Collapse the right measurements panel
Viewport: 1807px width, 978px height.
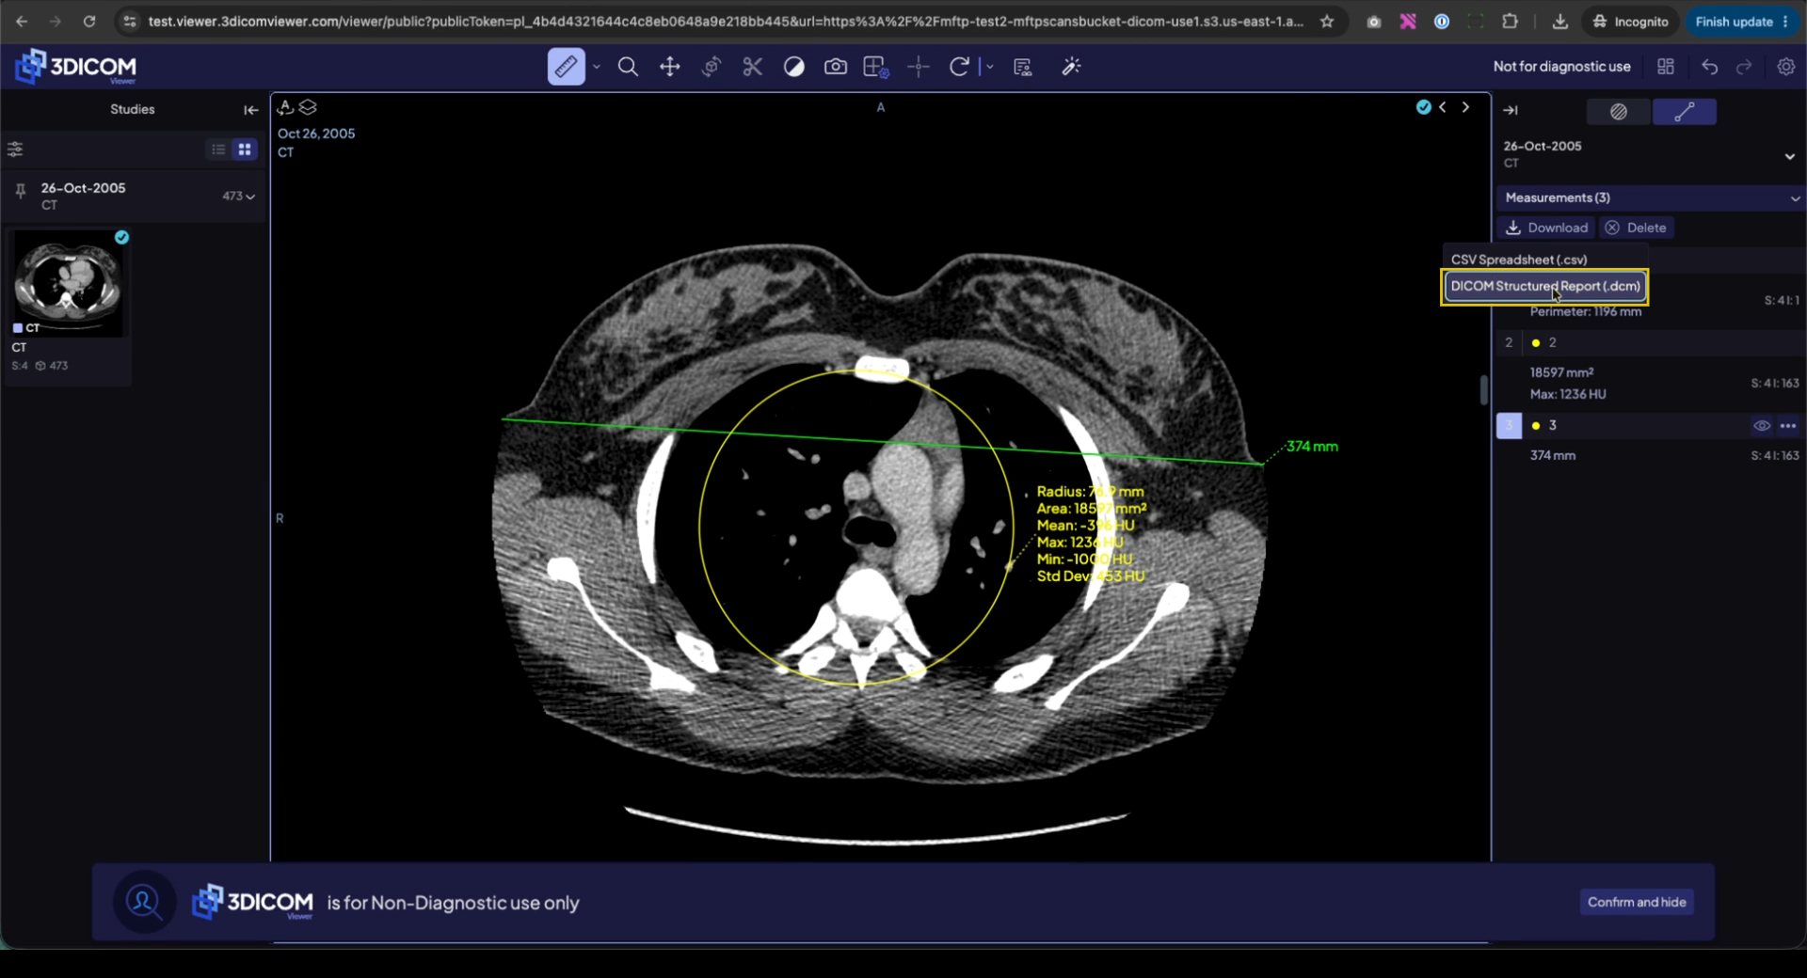click(1511, 111)
